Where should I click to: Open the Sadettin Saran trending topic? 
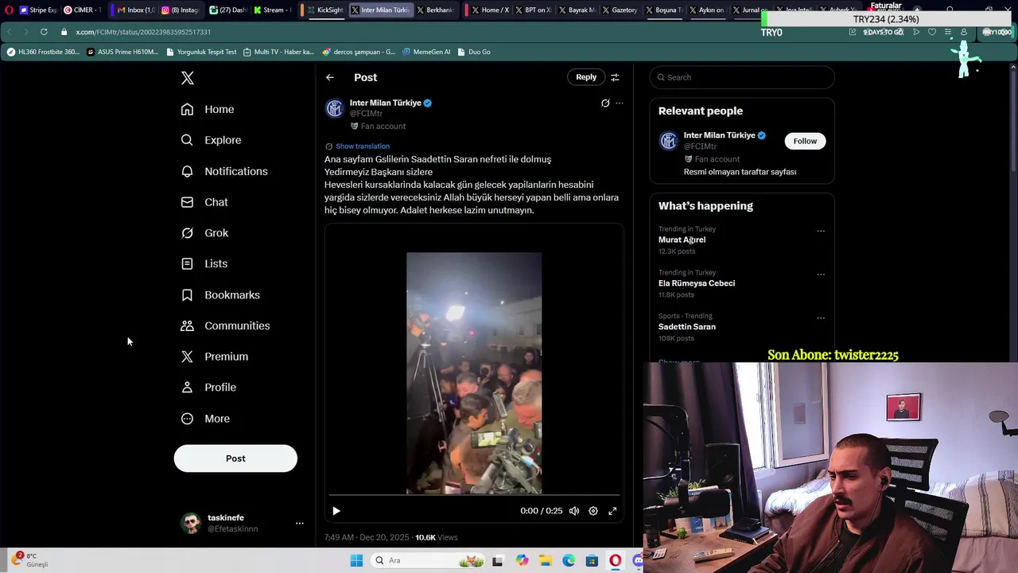pyautogui.click(x=687, y=327)
